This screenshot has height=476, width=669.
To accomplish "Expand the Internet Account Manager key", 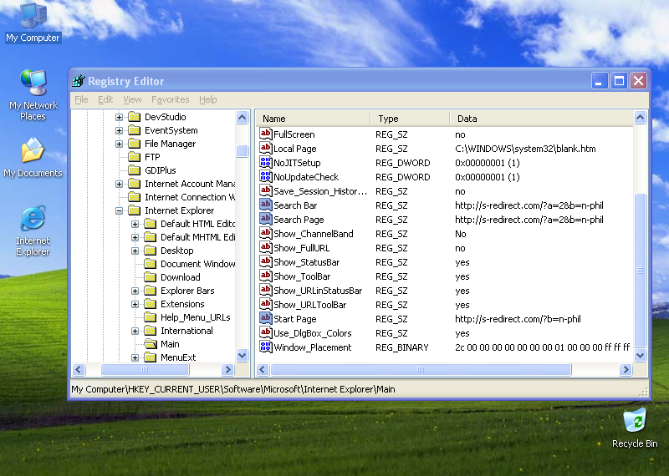I will [119, 184].
